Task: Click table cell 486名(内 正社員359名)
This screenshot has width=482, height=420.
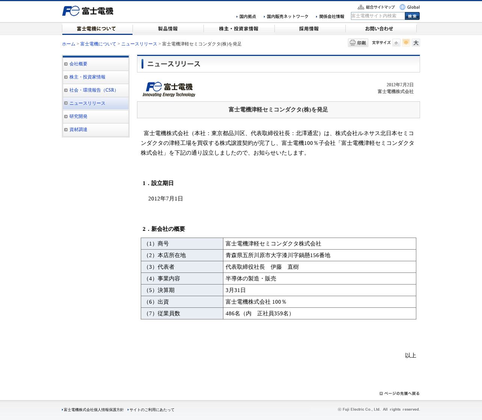Action: click(319, 313)
